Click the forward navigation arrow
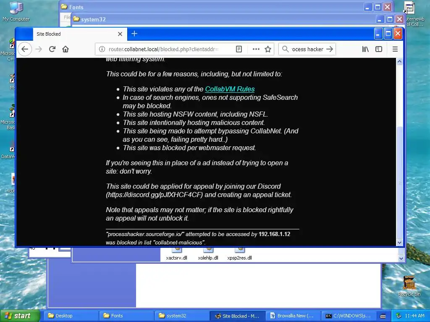The width and height of the screenshot is (430, 322). [39, 49]
